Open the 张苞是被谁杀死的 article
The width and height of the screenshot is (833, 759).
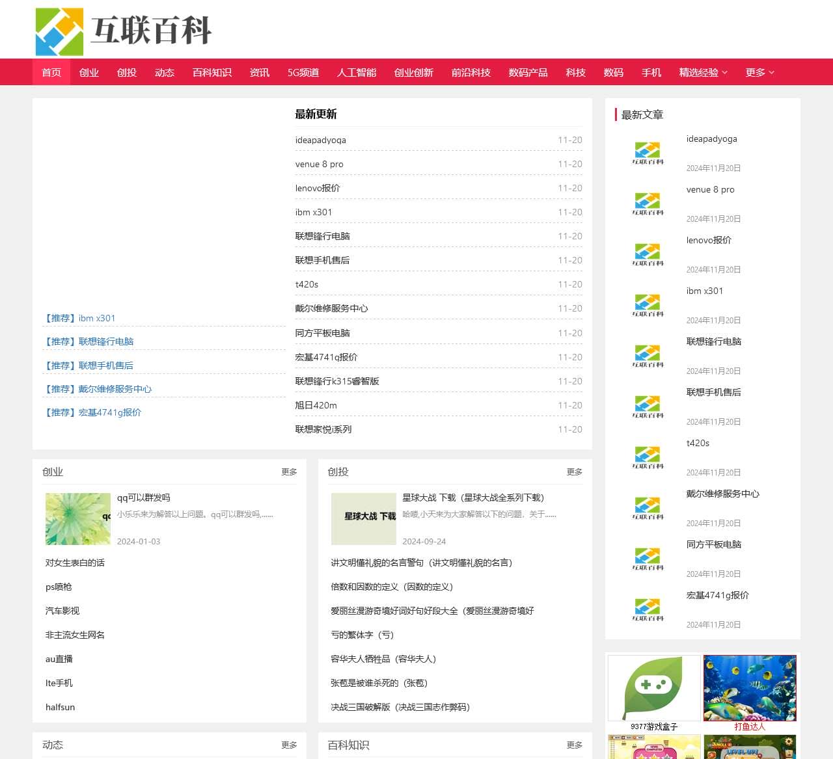[x=379, y=683]
